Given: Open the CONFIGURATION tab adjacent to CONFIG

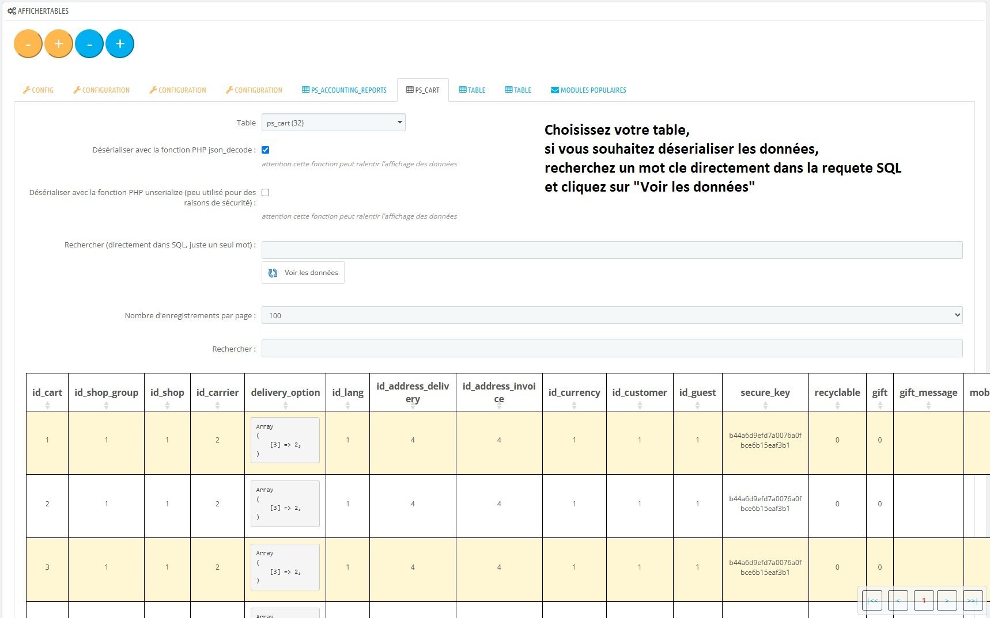Looking at the screenshot, I should (101, 90).
